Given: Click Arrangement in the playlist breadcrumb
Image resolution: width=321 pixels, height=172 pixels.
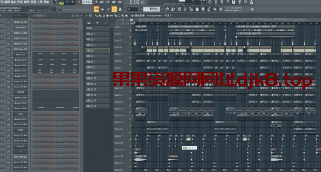Looking at the screenshot, I should click(x=154, y=16).
